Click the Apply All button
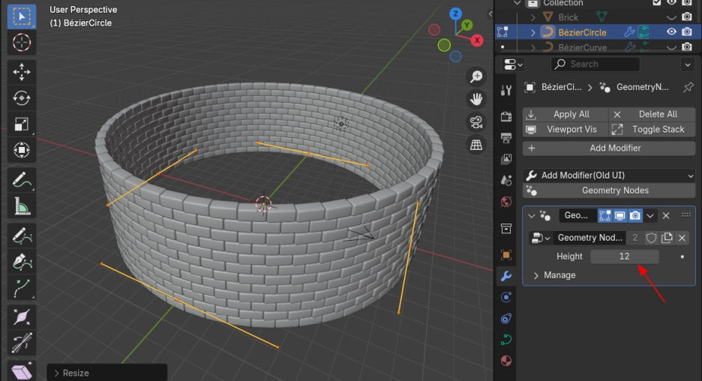Viewport: 702px width, 381px height. click(x=565, y=114)
